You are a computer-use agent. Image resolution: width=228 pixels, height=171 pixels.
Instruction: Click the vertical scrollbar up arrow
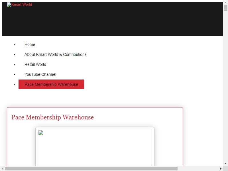point(225,3)
